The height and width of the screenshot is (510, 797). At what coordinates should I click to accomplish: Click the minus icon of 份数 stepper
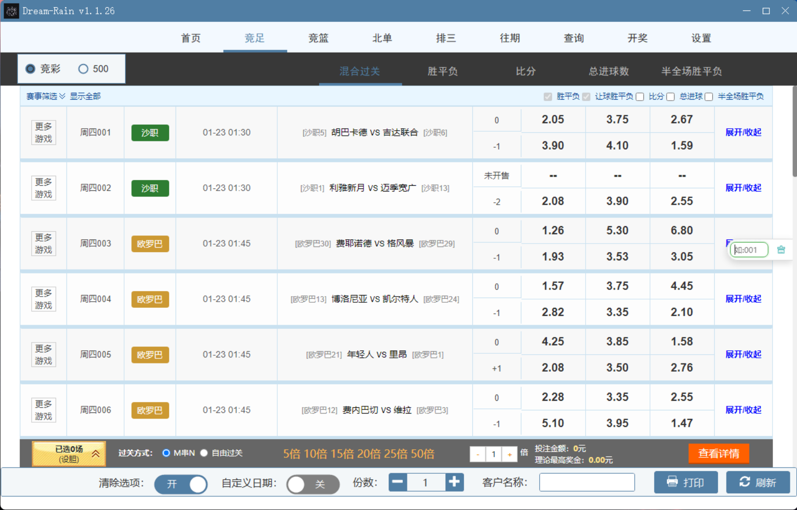pyautogui.click(x=398, y=482)
